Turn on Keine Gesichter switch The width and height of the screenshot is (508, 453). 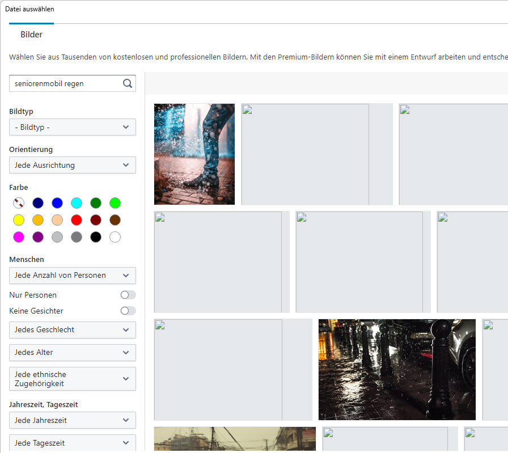click(128, 311)
